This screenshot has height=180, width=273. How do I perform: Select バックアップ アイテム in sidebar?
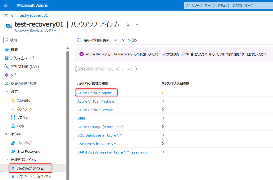pos(30,168)
